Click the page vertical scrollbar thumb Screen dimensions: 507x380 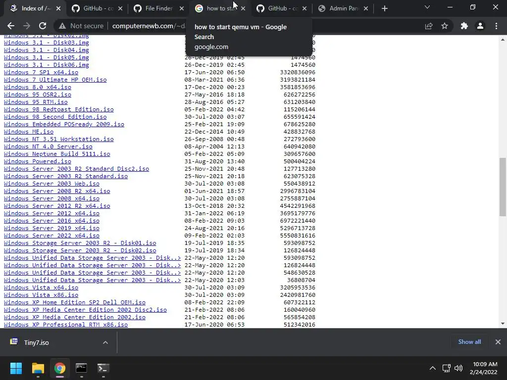(x=503, y=187)
